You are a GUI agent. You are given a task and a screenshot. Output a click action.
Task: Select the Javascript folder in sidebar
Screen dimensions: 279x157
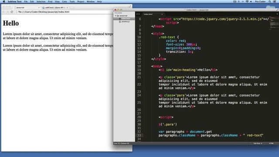coord(123,16)
